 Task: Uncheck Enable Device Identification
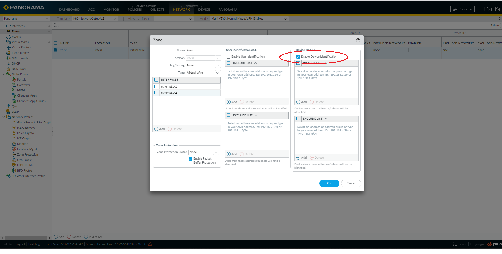tap(298, 57)
